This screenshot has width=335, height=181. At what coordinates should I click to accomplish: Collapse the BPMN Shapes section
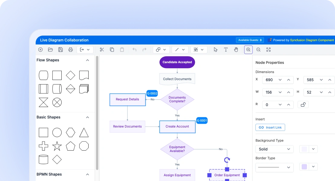(87, 174)
